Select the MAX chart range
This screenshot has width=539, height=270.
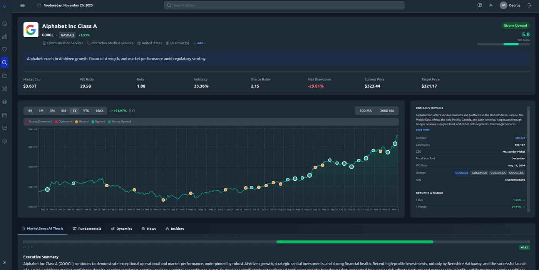pos(100,111)
